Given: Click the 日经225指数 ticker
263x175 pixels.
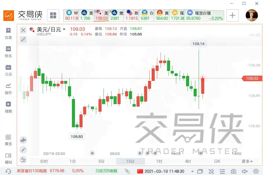Looking at the screenshot, I should (106, 171).
